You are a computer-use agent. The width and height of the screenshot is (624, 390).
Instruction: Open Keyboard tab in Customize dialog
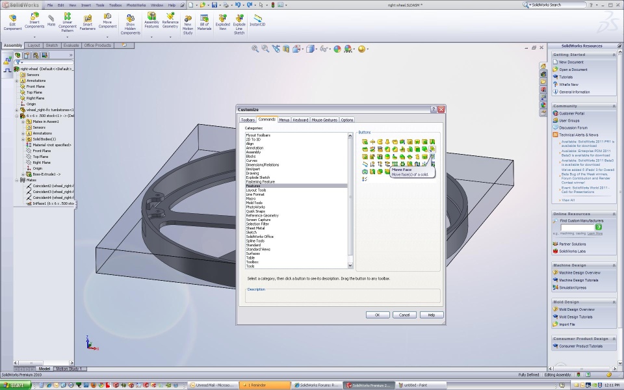click(300, 120)
